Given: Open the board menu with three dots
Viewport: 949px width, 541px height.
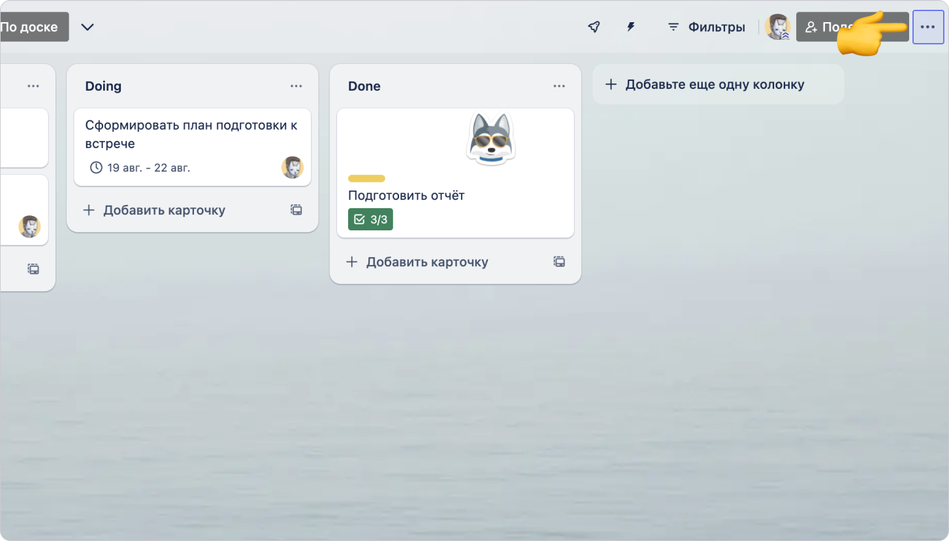Looking at the screenshot, I should pos(927,27).
